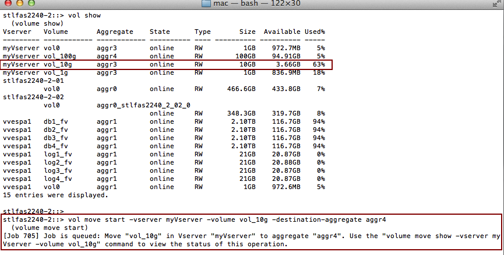
Task: Click 'aggr4' at the end of the move command
Action: click(376, 220)
